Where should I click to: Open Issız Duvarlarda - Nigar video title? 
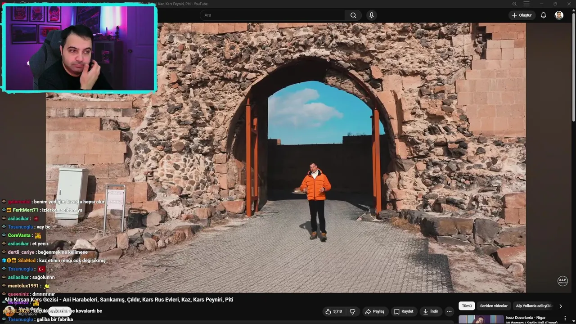(x=532, y=320)
